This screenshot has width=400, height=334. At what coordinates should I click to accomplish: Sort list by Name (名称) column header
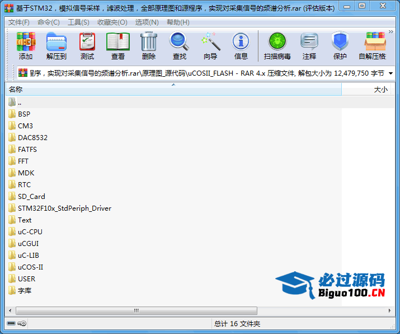[168, 90]
